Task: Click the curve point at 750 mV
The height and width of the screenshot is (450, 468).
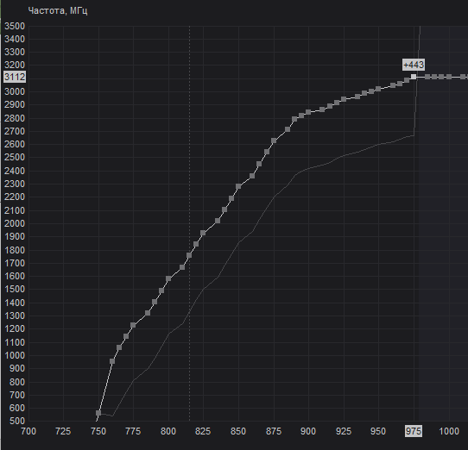Action: pos(98,413)
